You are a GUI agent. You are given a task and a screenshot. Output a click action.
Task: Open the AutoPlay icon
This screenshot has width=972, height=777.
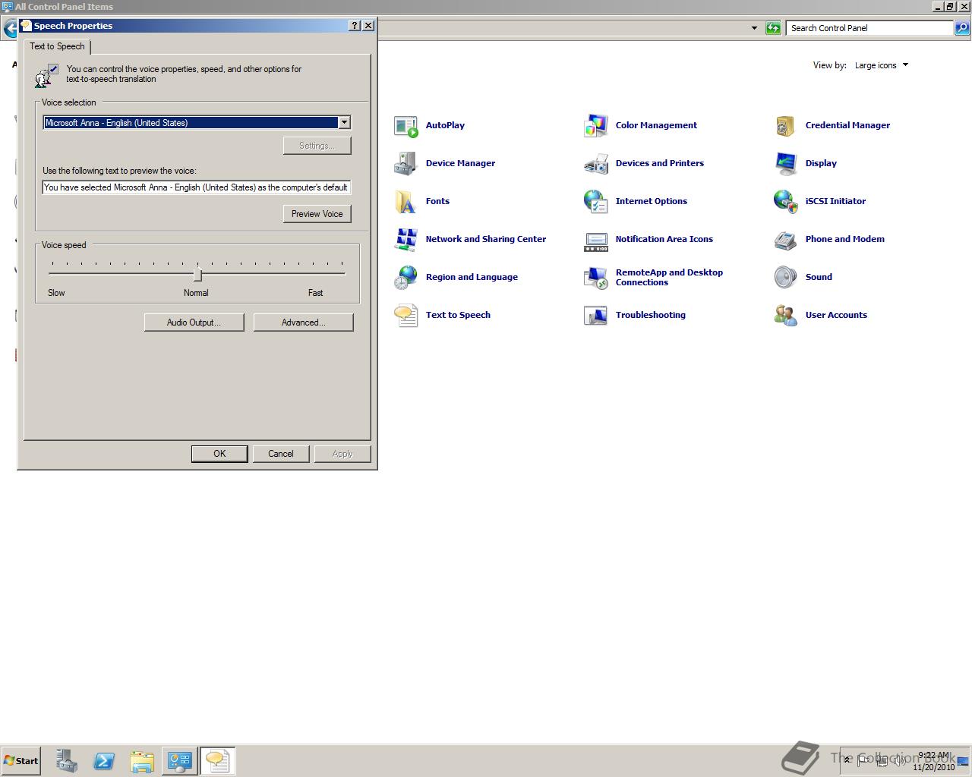(x=406, y=126)
